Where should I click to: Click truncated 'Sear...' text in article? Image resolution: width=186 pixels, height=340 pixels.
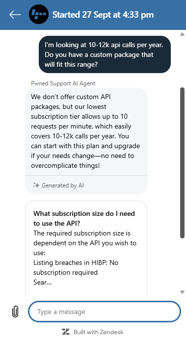43,282
